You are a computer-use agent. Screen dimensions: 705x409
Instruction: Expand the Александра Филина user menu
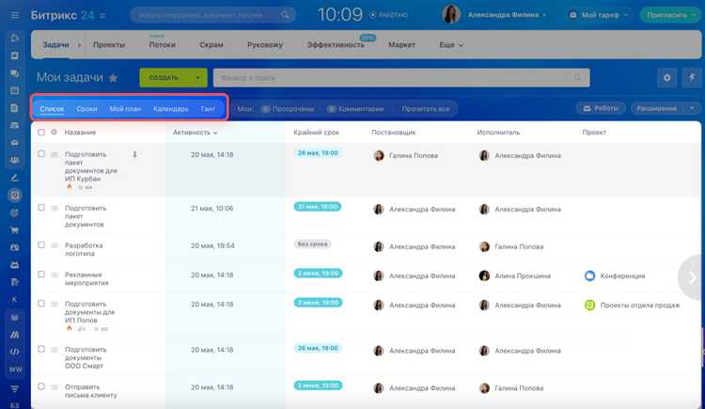tap(544, 15)
